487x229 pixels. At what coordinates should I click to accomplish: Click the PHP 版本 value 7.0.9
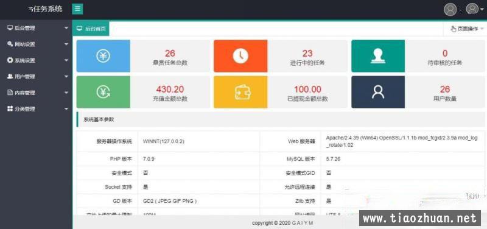(149, 159)
